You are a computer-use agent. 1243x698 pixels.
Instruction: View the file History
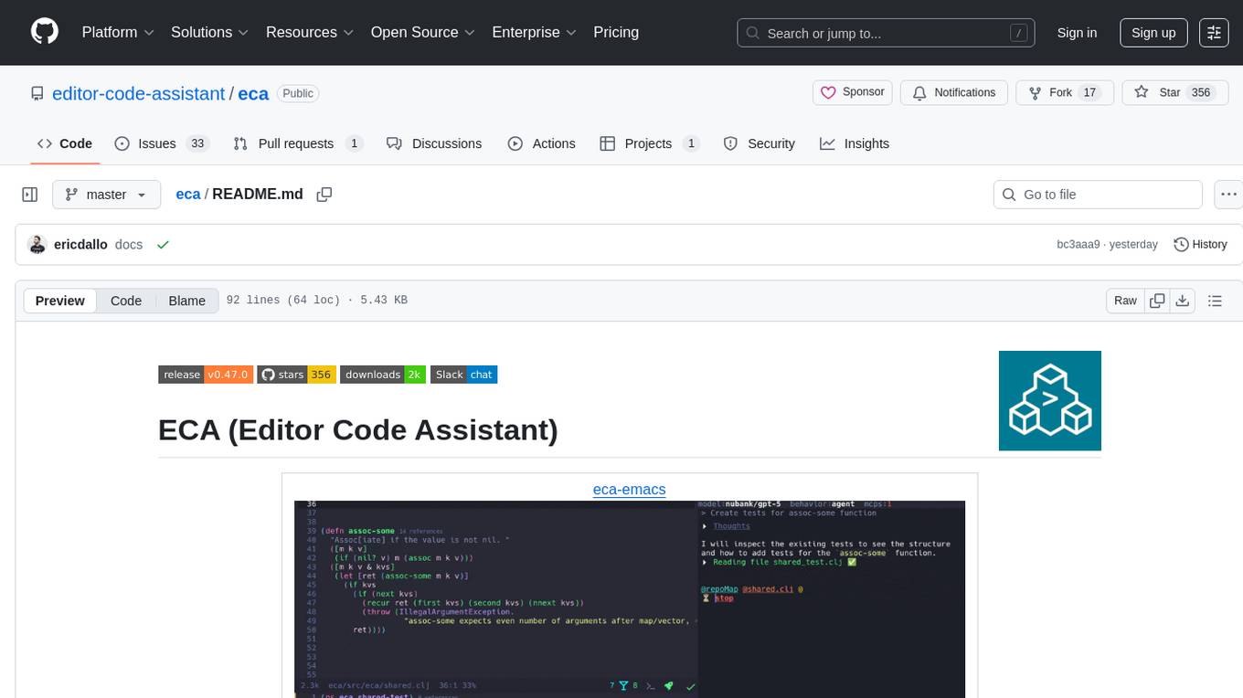1200,245
